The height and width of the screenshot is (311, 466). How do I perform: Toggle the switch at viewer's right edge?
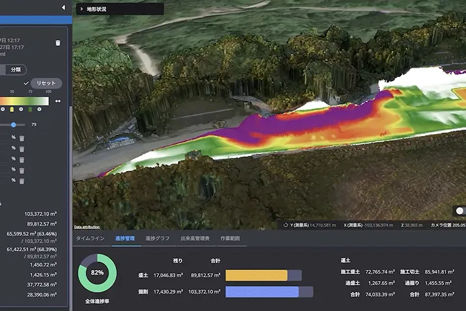(461, 211)
